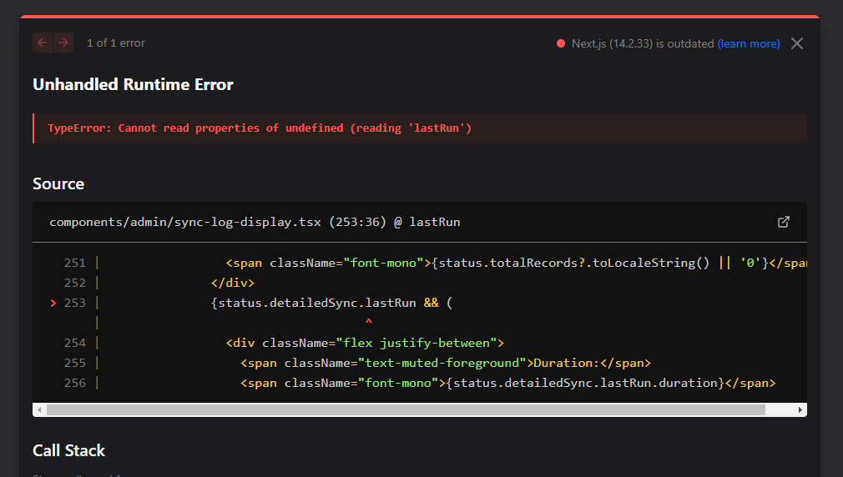The width and height of the screenshot is (843, 477).
Task: Click the TypeError message banner
Action: click(x=419, y=128)
